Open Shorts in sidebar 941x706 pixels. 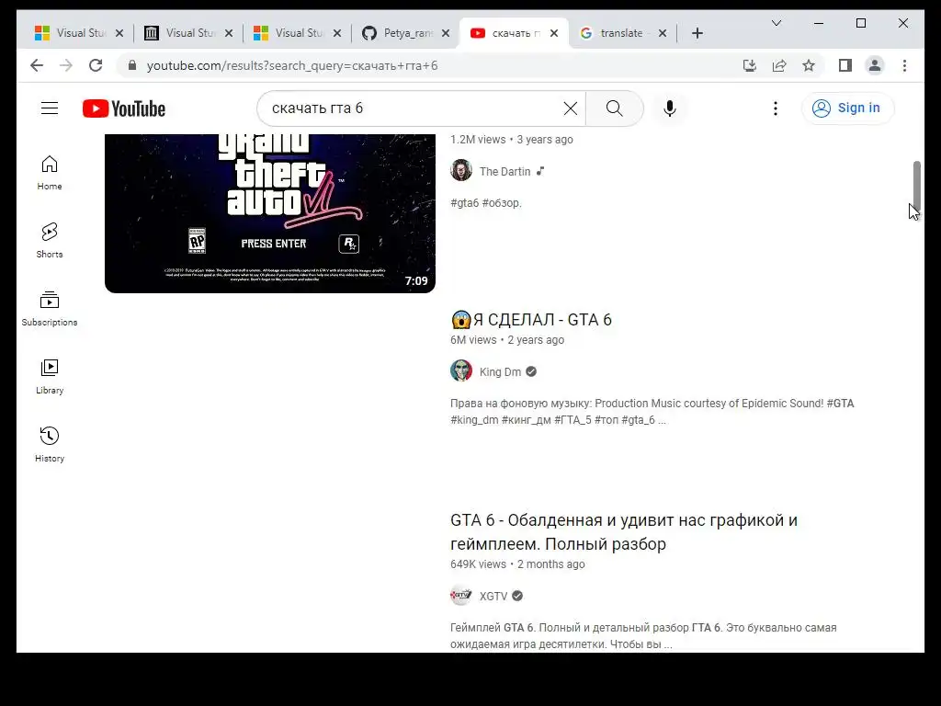tap(50, 241)
